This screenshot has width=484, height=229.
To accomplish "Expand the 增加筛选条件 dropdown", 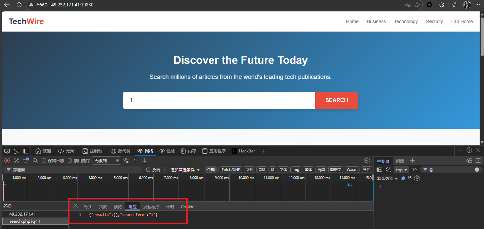I will point(185,170).
